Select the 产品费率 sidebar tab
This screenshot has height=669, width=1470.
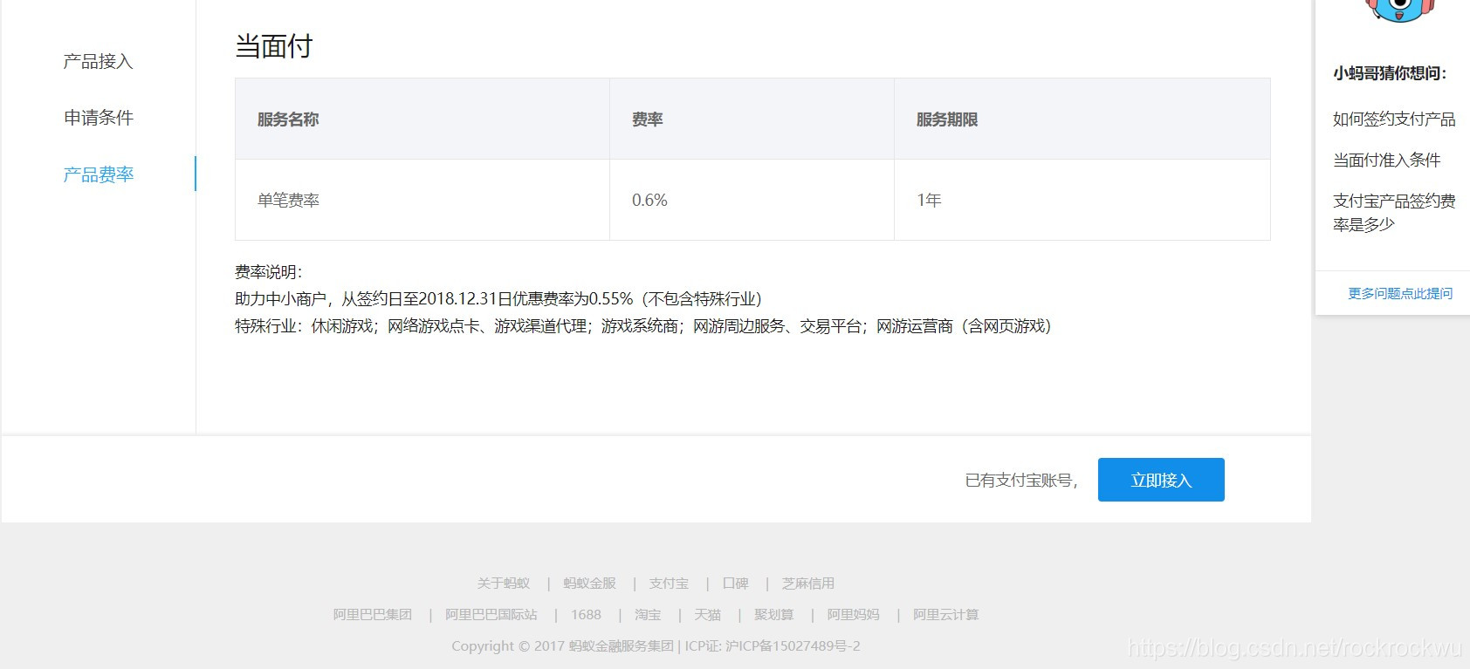pos(98,174)
